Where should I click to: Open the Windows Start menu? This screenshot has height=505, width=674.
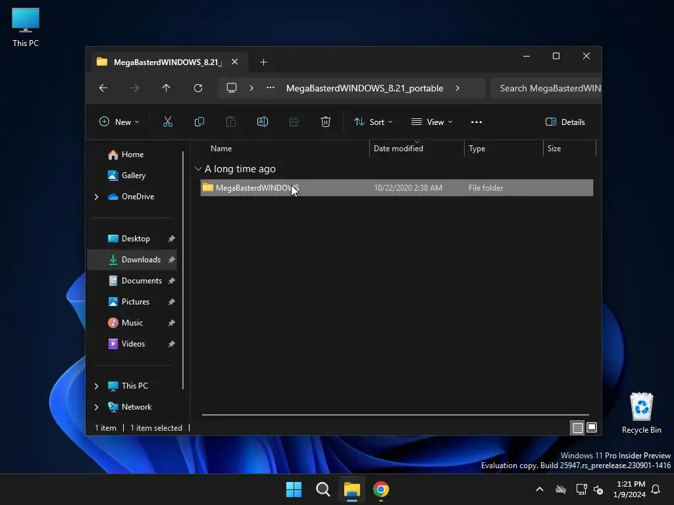pyautogui.click(x=294, y=489)
